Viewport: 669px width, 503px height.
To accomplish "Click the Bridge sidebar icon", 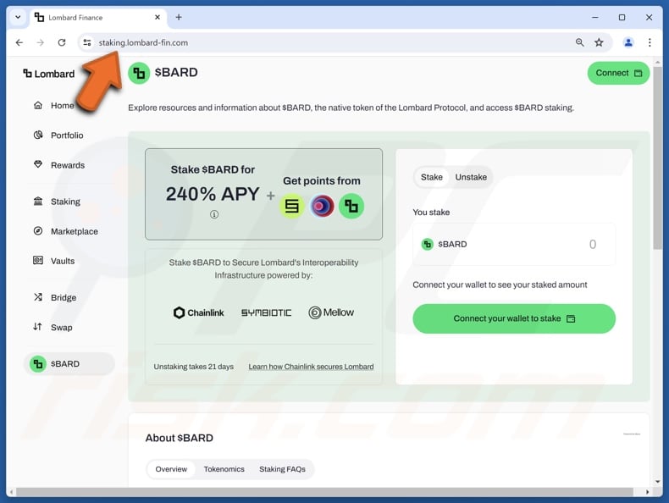I will point(38,297).
